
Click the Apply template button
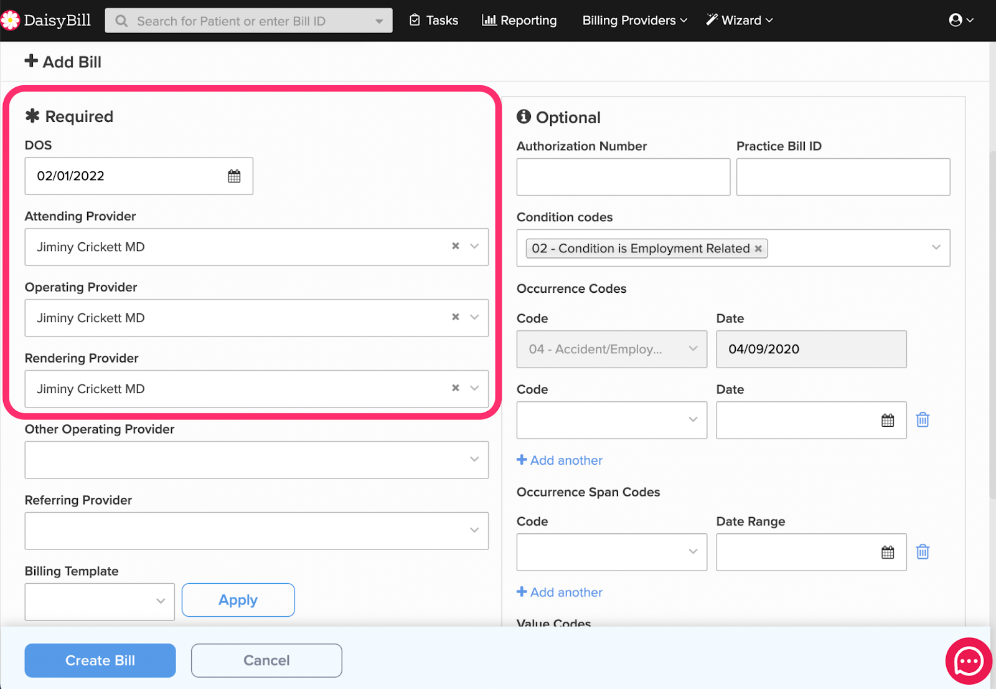(238, 600)
